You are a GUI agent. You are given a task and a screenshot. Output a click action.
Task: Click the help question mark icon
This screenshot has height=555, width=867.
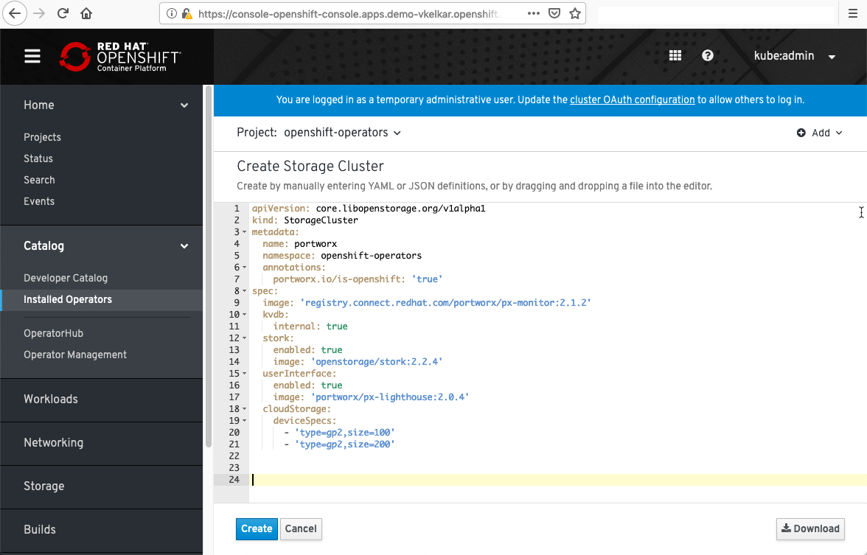pyautogui.click(x=708, y=56)
